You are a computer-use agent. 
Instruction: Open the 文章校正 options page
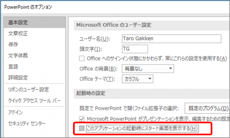coord(18,33)
